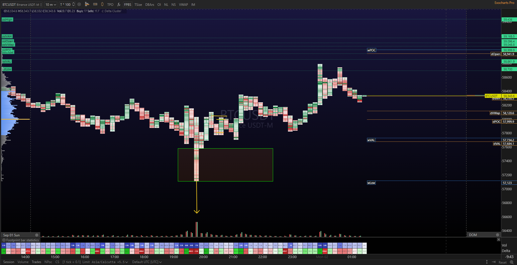
Task: Select the candlestick chart type icon
Action: (102, 4)
